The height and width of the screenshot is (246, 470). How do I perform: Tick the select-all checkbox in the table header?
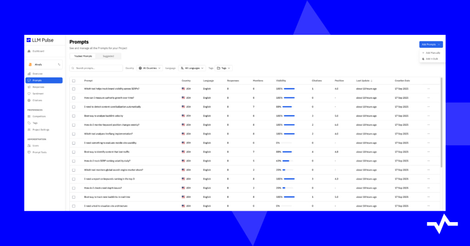pos(74,81)
